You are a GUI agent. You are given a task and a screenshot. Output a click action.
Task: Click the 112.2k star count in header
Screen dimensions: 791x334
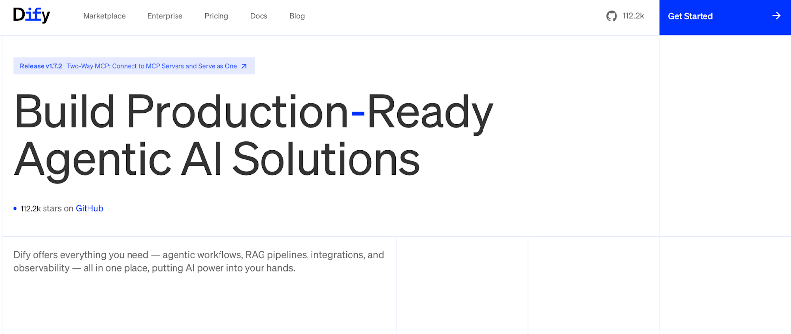click(633, 16)
